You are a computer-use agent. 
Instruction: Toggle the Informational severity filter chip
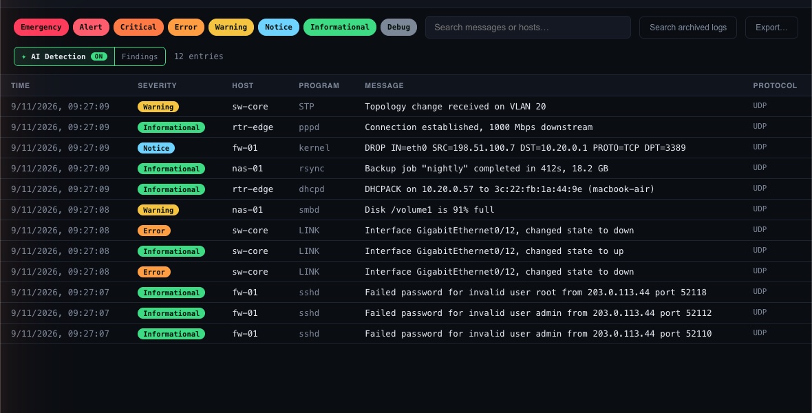click(340, 27)
